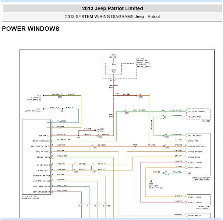Select '2013 SYSTEM WIRING DIAGRAMS Jeep - Patriot' subtitle
The image size is (223, 220).
tap(113, 16)
